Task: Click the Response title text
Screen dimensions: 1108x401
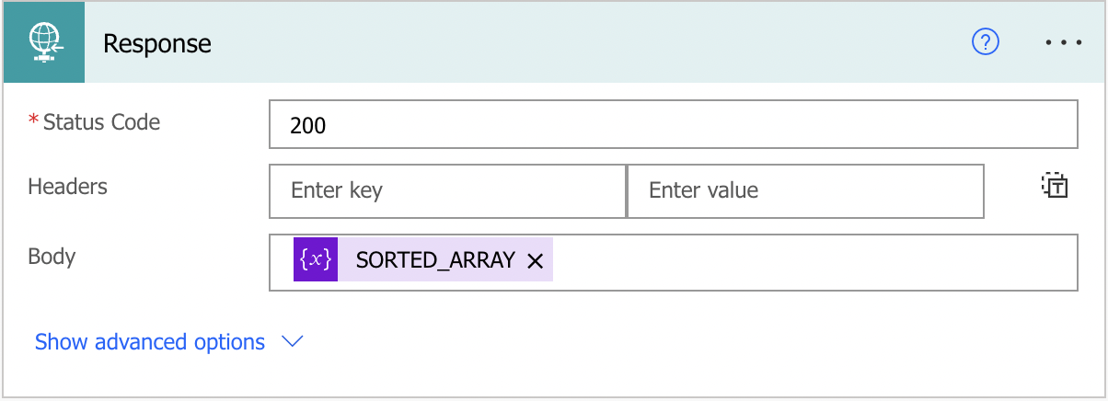Action: point(157,43)
